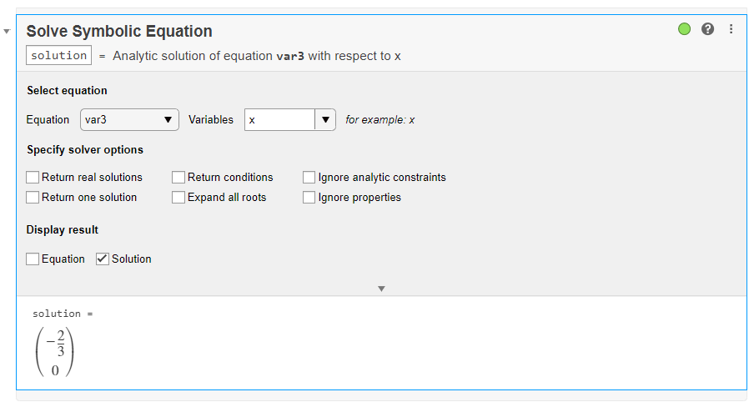
Task: Expand the Variables dropdown arrow
Action: [x=324, y=119]
